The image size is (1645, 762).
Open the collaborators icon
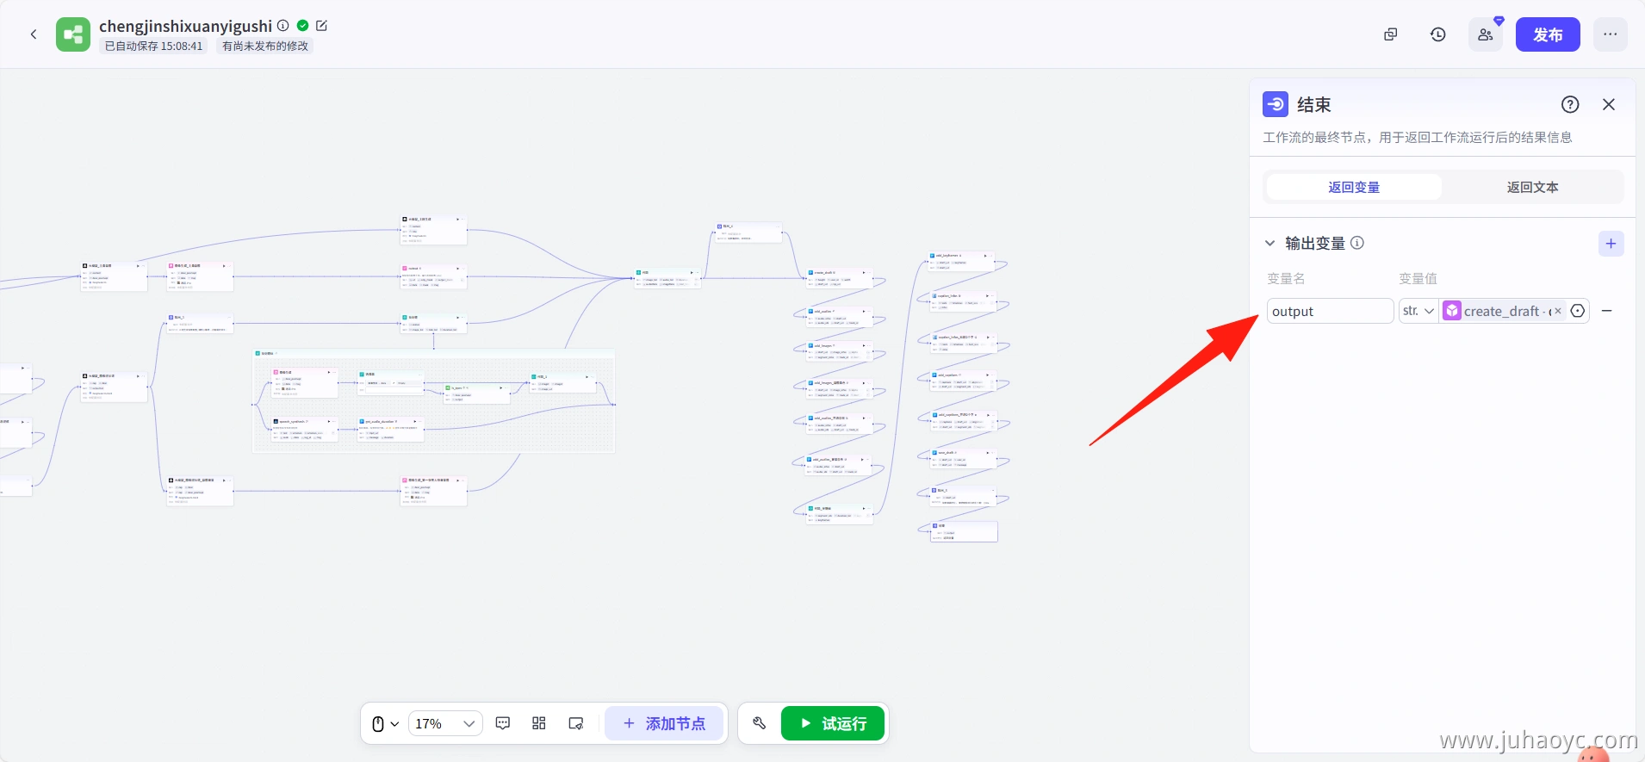[x=1486, y=34]
